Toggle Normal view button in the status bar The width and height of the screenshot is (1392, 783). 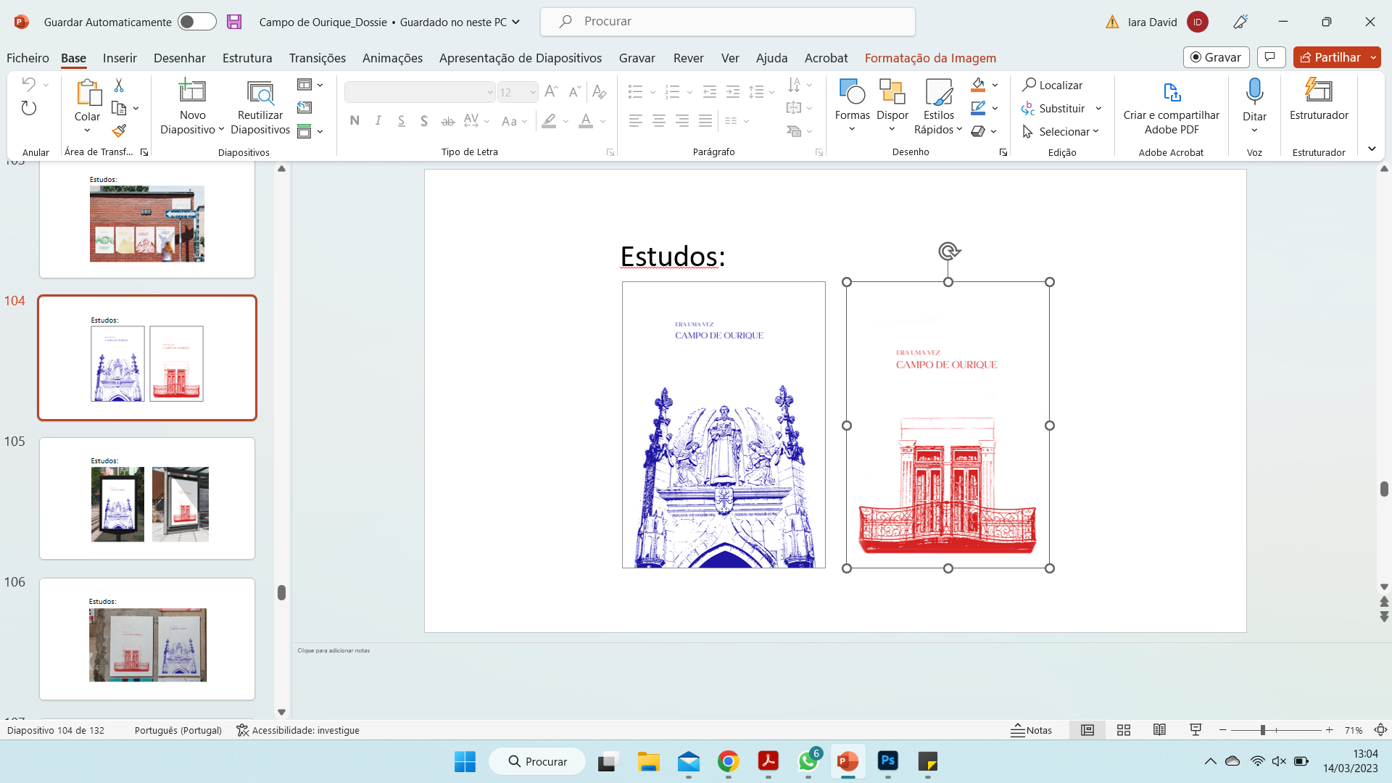pos(1087,730)
